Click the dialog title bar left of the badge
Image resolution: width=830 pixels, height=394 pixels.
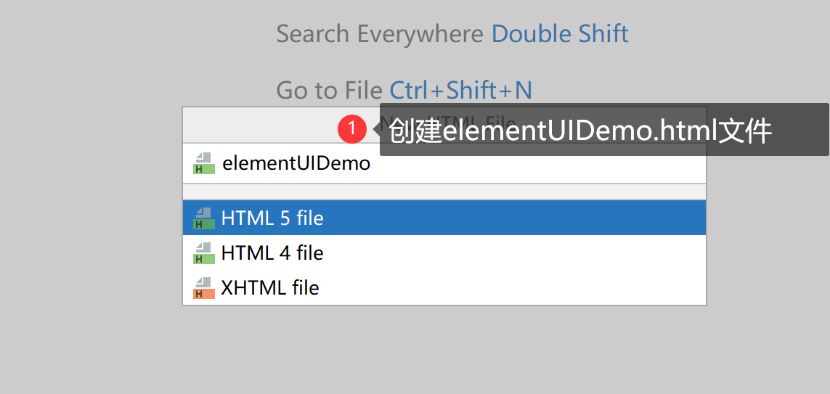(x=261, y=126)
